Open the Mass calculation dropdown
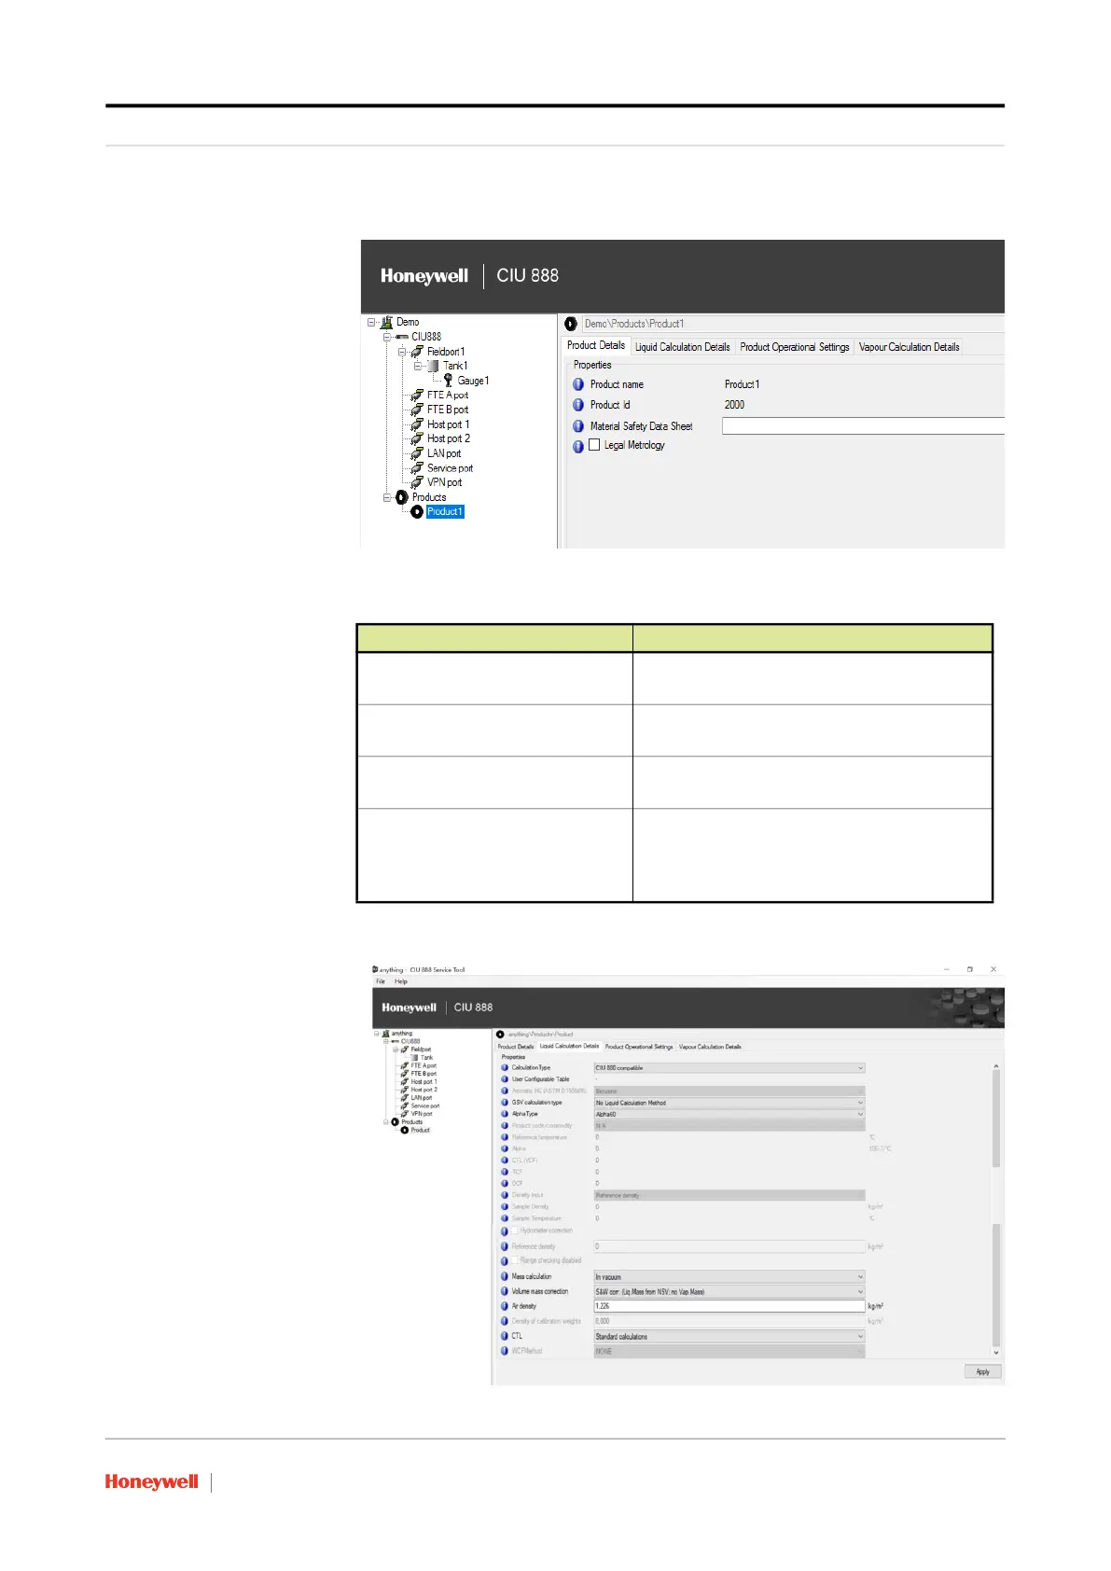 pyautogui.click(x=729, y=1277)
